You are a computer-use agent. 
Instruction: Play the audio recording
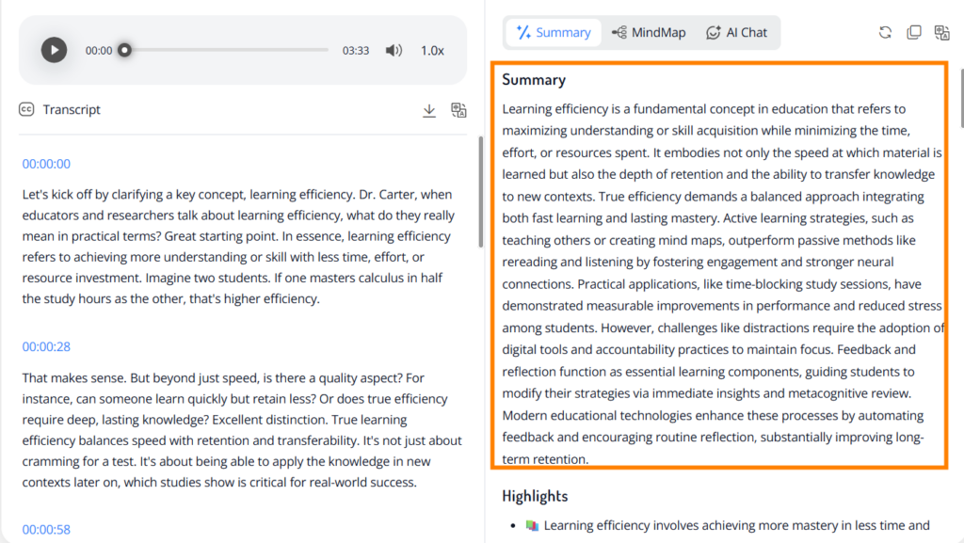(x=54, y=51)
